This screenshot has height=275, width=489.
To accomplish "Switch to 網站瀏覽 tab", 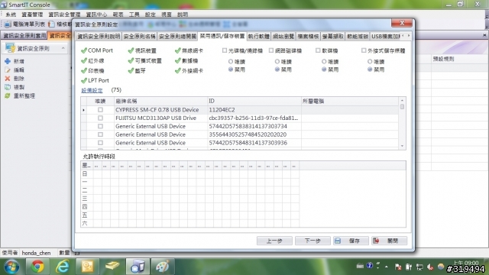I will point(283,37).
